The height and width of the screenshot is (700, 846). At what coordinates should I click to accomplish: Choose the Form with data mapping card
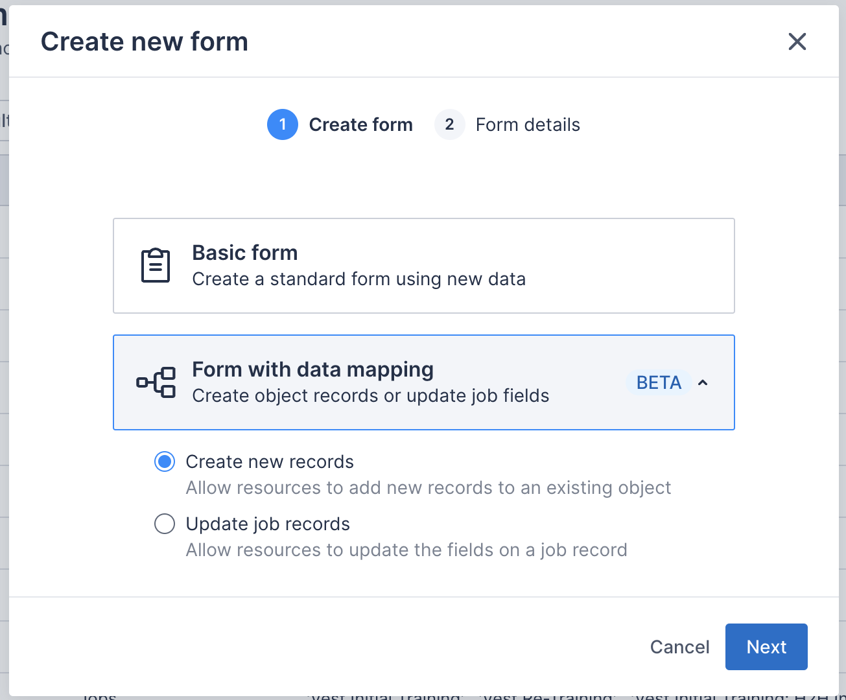tap(424, 382)
